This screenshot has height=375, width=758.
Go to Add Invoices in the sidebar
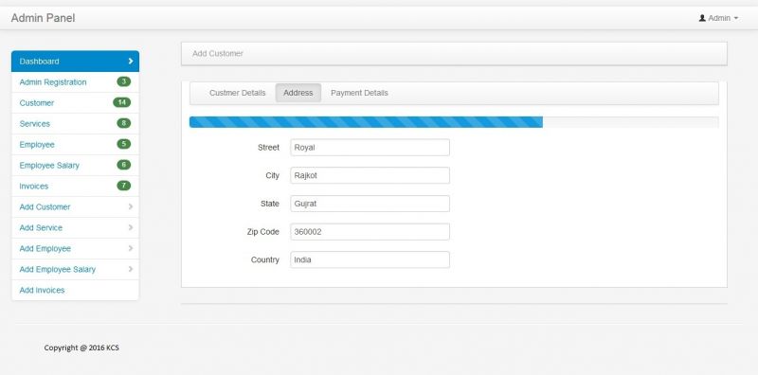75,290
